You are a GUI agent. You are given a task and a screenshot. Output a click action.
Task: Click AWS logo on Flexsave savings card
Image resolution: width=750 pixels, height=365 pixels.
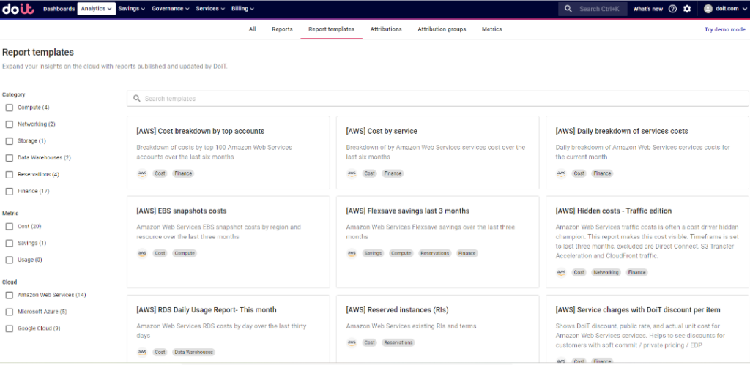tap(351, 253)
